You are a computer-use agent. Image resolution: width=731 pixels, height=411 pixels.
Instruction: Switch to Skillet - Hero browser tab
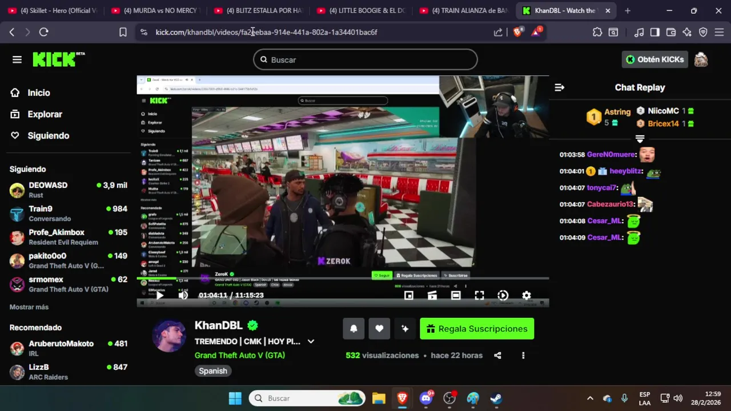pyautogui.click(x=53, y=11)
